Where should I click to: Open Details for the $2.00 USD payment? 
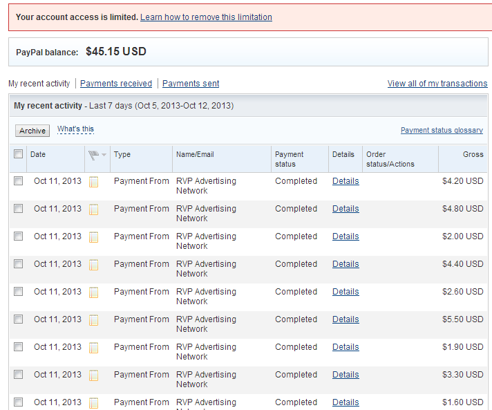point(346,236)
